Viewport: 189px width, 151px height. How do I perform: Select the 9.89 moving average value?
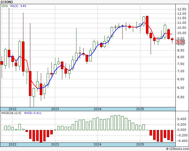point(23,6)
